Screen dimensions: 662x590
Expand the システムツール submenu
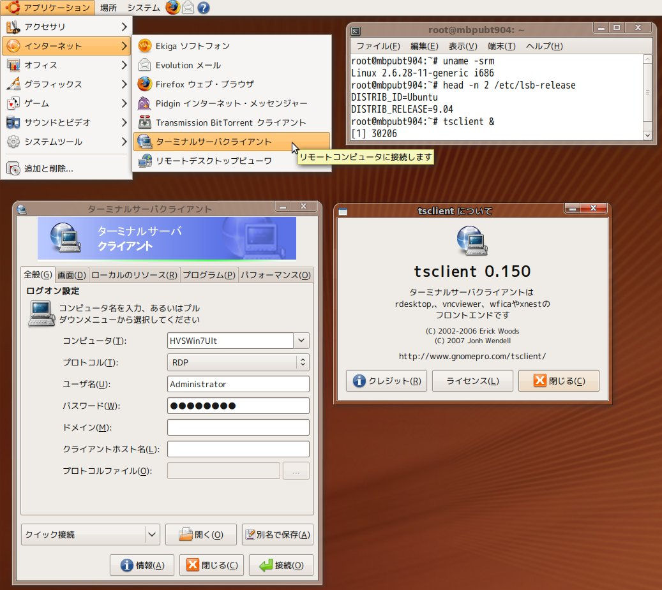tap(66, 142)
